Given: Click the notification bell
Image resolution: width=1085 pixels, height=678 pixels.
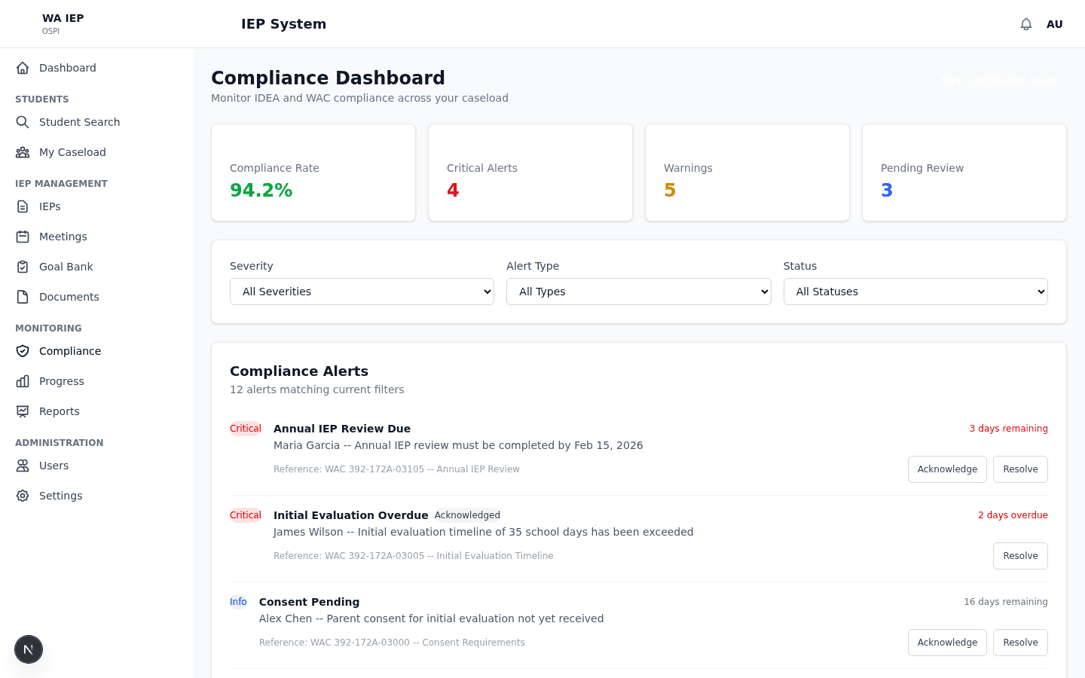Looking at the screenshot, I should click(x=1026, y=23).
